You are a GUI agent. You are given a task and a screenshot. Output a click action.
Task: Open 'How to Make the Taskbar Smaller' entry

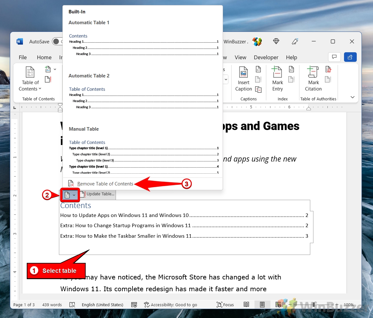tap(184, 236)
